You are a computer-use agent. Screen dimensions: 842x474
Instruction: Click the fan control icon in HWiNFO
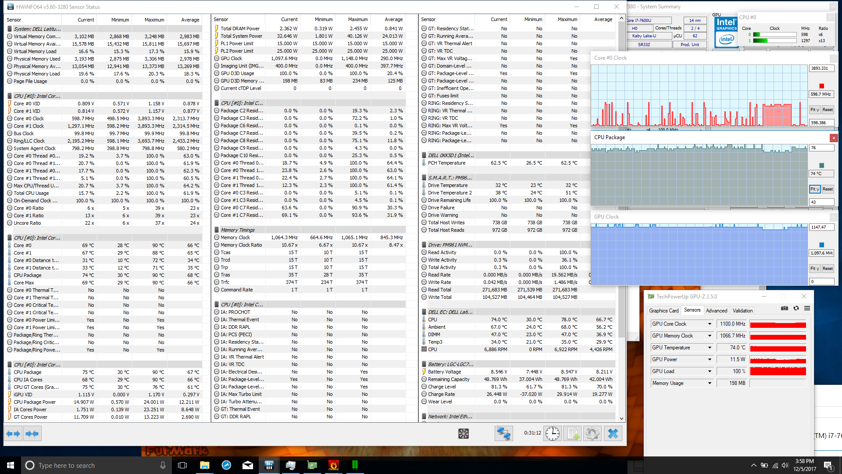[x=463, y=434]
